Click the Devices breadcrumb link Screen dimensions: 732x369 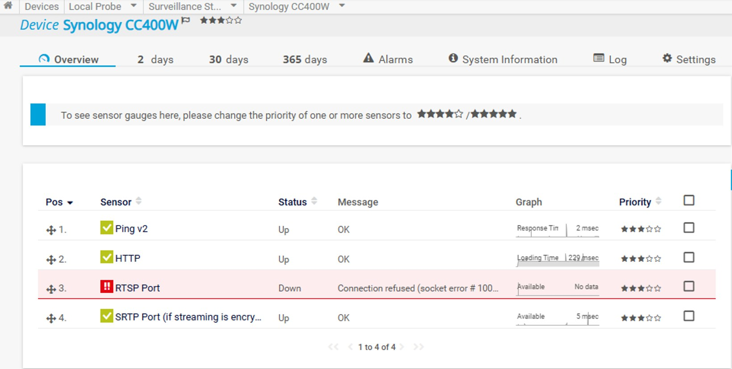[42, 7]
